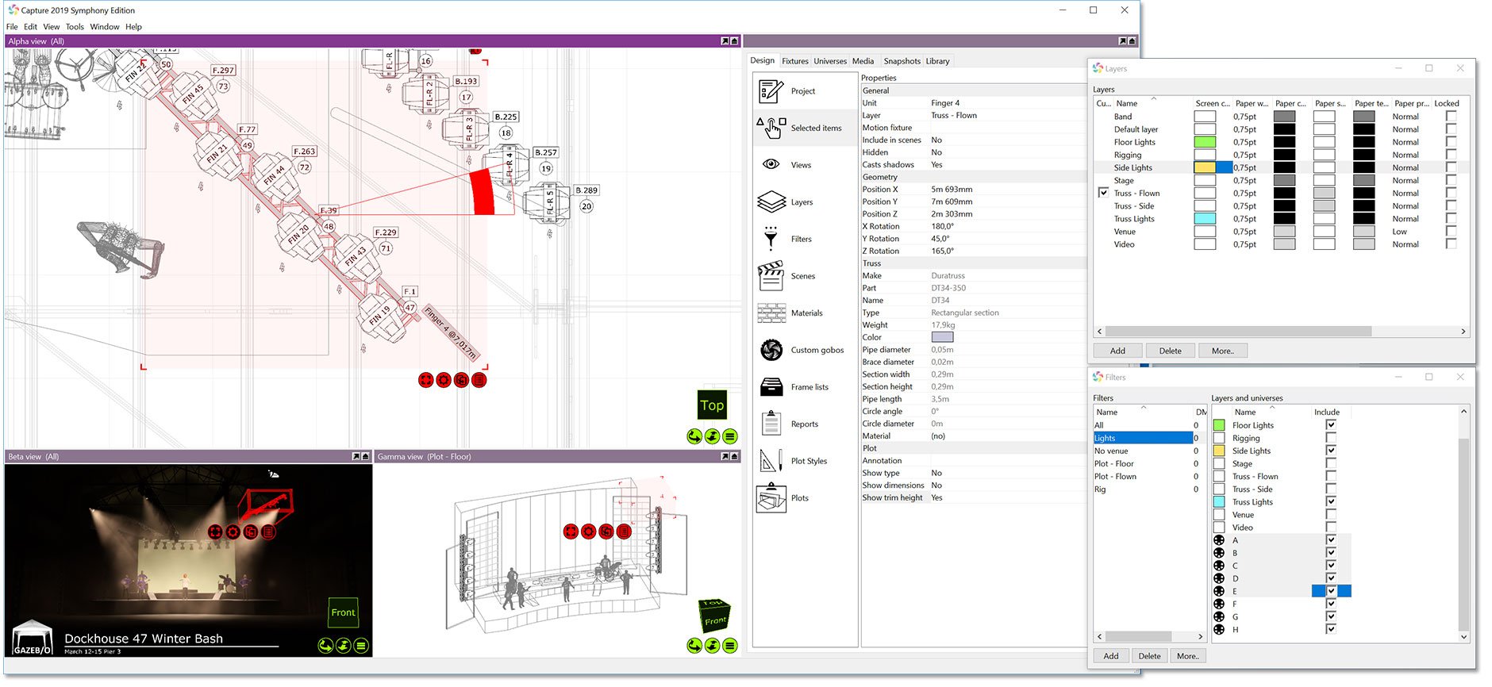Click the Front view selector in Beta view
1492x687 pixels.
click(x=343, y=612)
